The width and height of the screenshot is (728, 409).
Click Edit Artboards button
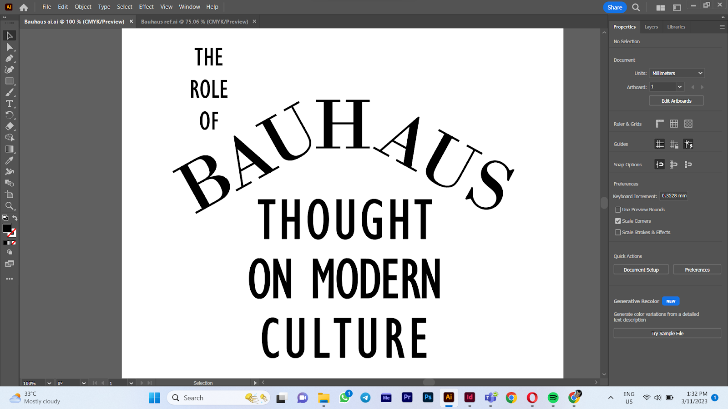pyautogui.click(x=676, y=101)
